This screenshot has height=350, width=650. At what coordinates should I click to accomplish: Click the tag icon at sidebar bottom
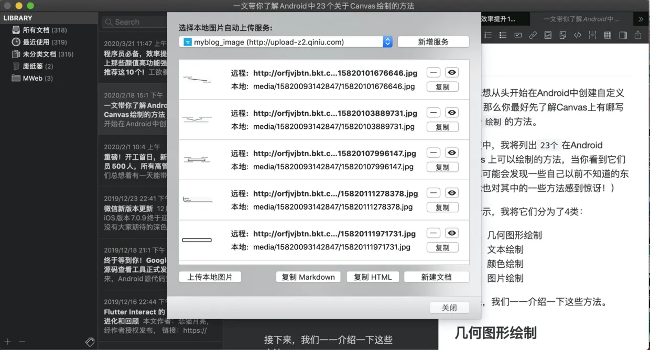point(90,342)
